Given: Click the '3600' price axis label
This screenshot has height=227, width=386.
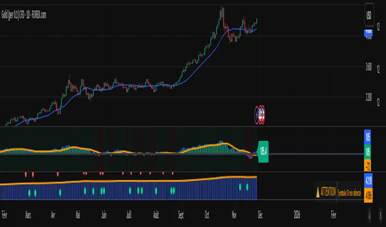Looking at the screenshot, I should (x=369, y=67).
